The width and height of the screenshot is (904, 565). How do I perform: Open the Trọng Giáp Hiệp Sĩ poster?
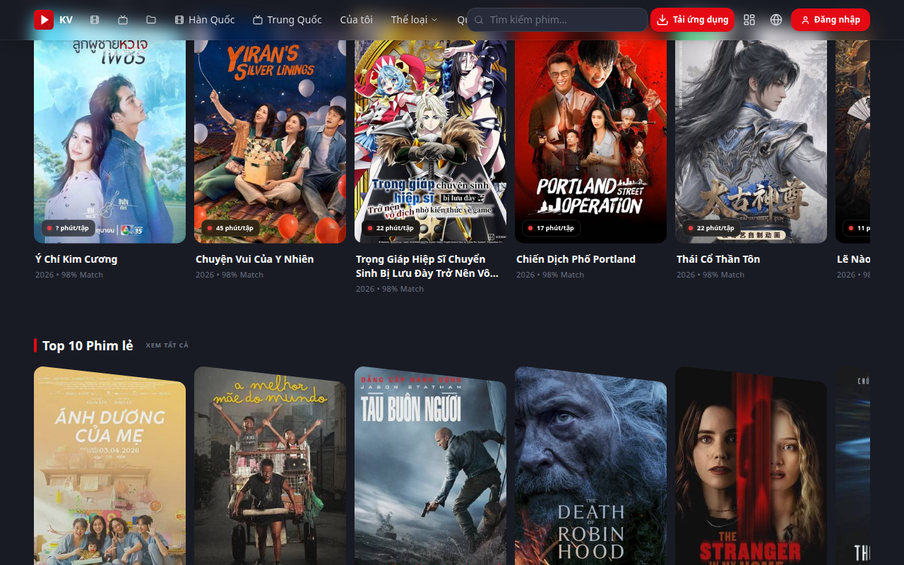[x=431, y=141]
